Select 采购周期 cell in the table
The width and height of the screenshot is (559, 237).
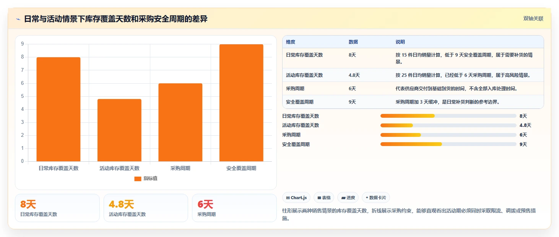(x=295, y=89)
